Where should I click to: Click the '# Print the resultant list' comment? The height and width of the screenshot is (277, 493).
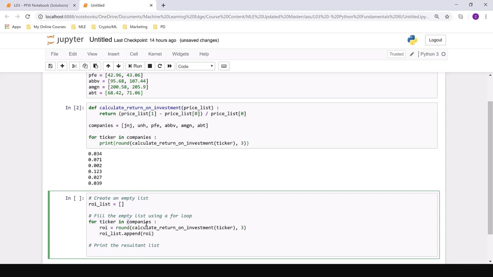[x=124, y=245]
